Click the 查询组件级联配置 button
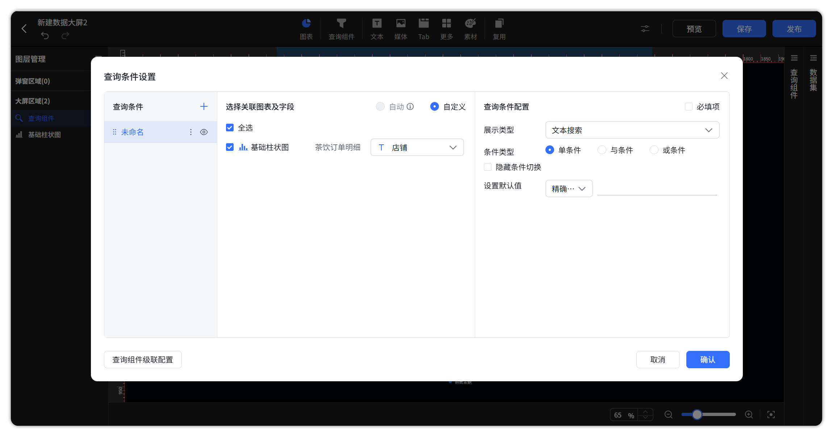The image size is (833, 433). click(143, 360)
